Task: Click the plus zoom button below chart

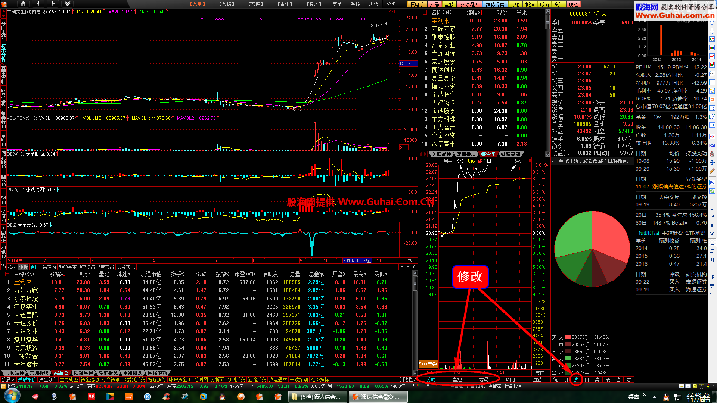Action: pos(402,267)
